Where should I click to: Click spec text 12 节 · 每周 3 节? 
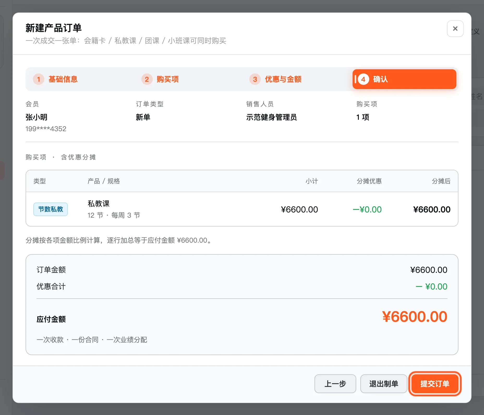click(x=114, y=215)
